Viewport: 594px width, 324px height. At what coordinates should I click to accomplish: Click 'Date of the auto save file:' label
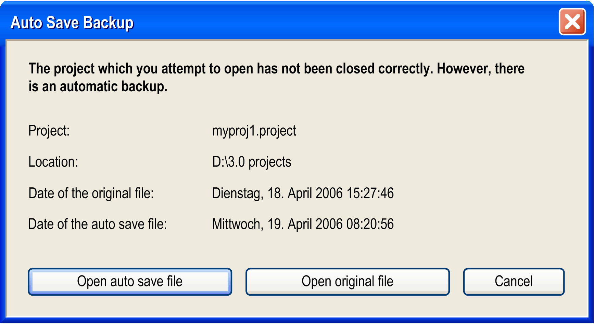click(x=98, y=225)
